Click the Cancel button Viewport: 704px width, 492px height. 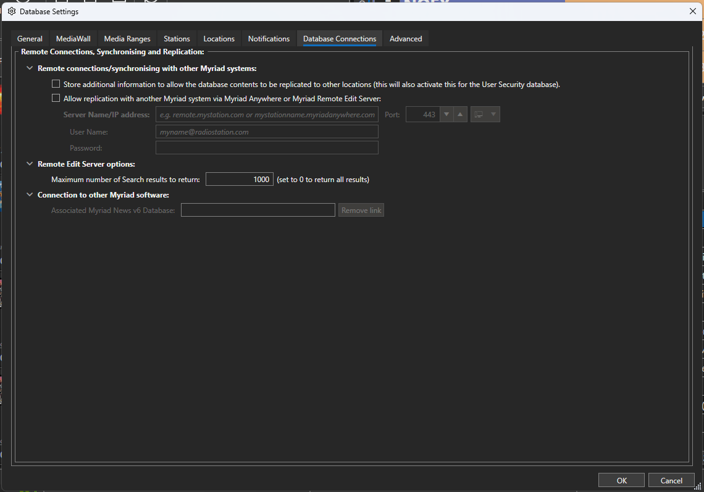pyautogui.click(x=671, y=480)
